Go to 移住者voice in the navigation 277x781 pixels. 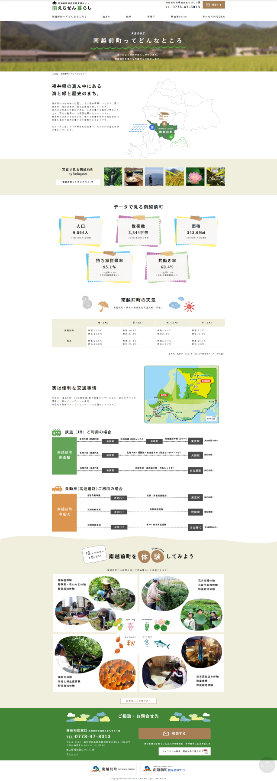(179, 16)
